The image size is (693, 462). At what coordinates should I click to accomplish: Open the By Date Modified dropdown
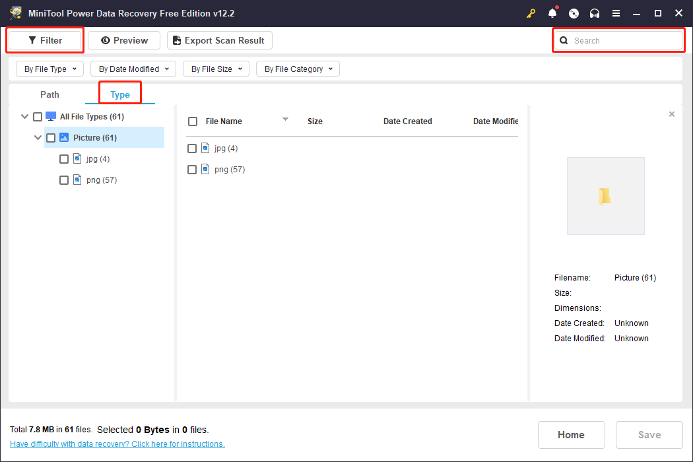[x=133, y=69]
